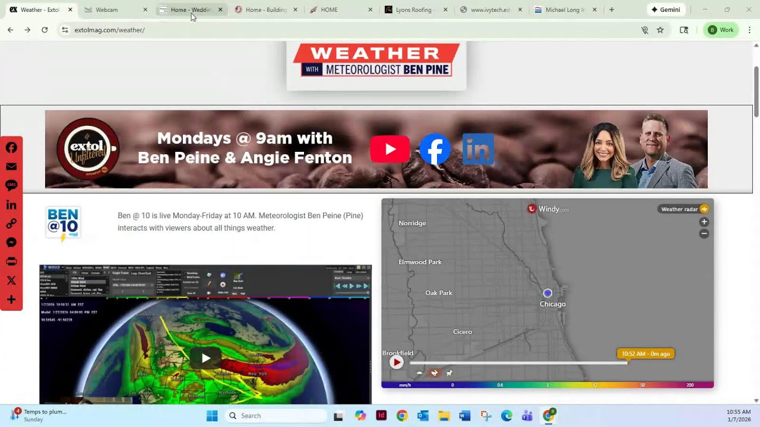Select medium rabbit animation speed
Image resolution: width=760 pixels, height=427 pixels.
click(435, 373)
